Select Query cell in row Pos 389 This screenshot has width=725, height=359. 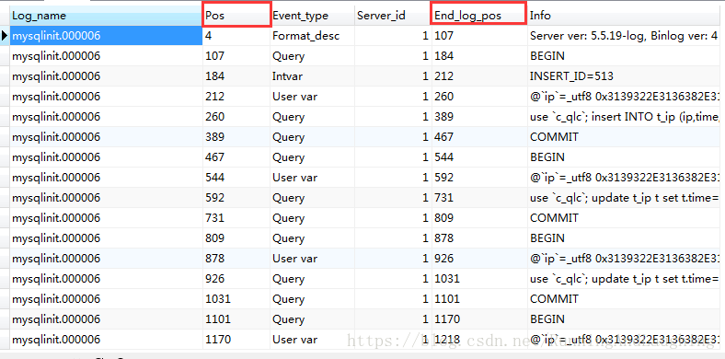pos(312,137)
